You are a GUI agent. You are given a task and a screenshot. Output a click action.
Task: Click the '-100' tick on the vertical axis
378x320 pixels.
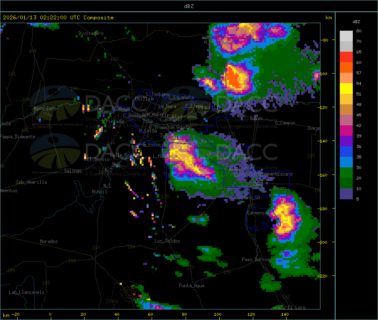[x=323, y=74]
